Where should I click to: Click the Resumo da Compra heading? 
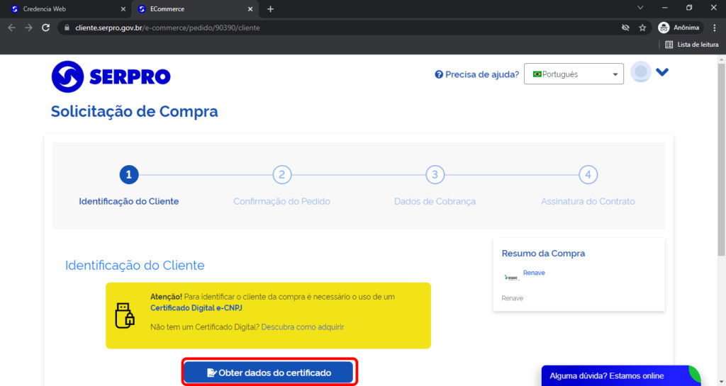tap(543, 254)
